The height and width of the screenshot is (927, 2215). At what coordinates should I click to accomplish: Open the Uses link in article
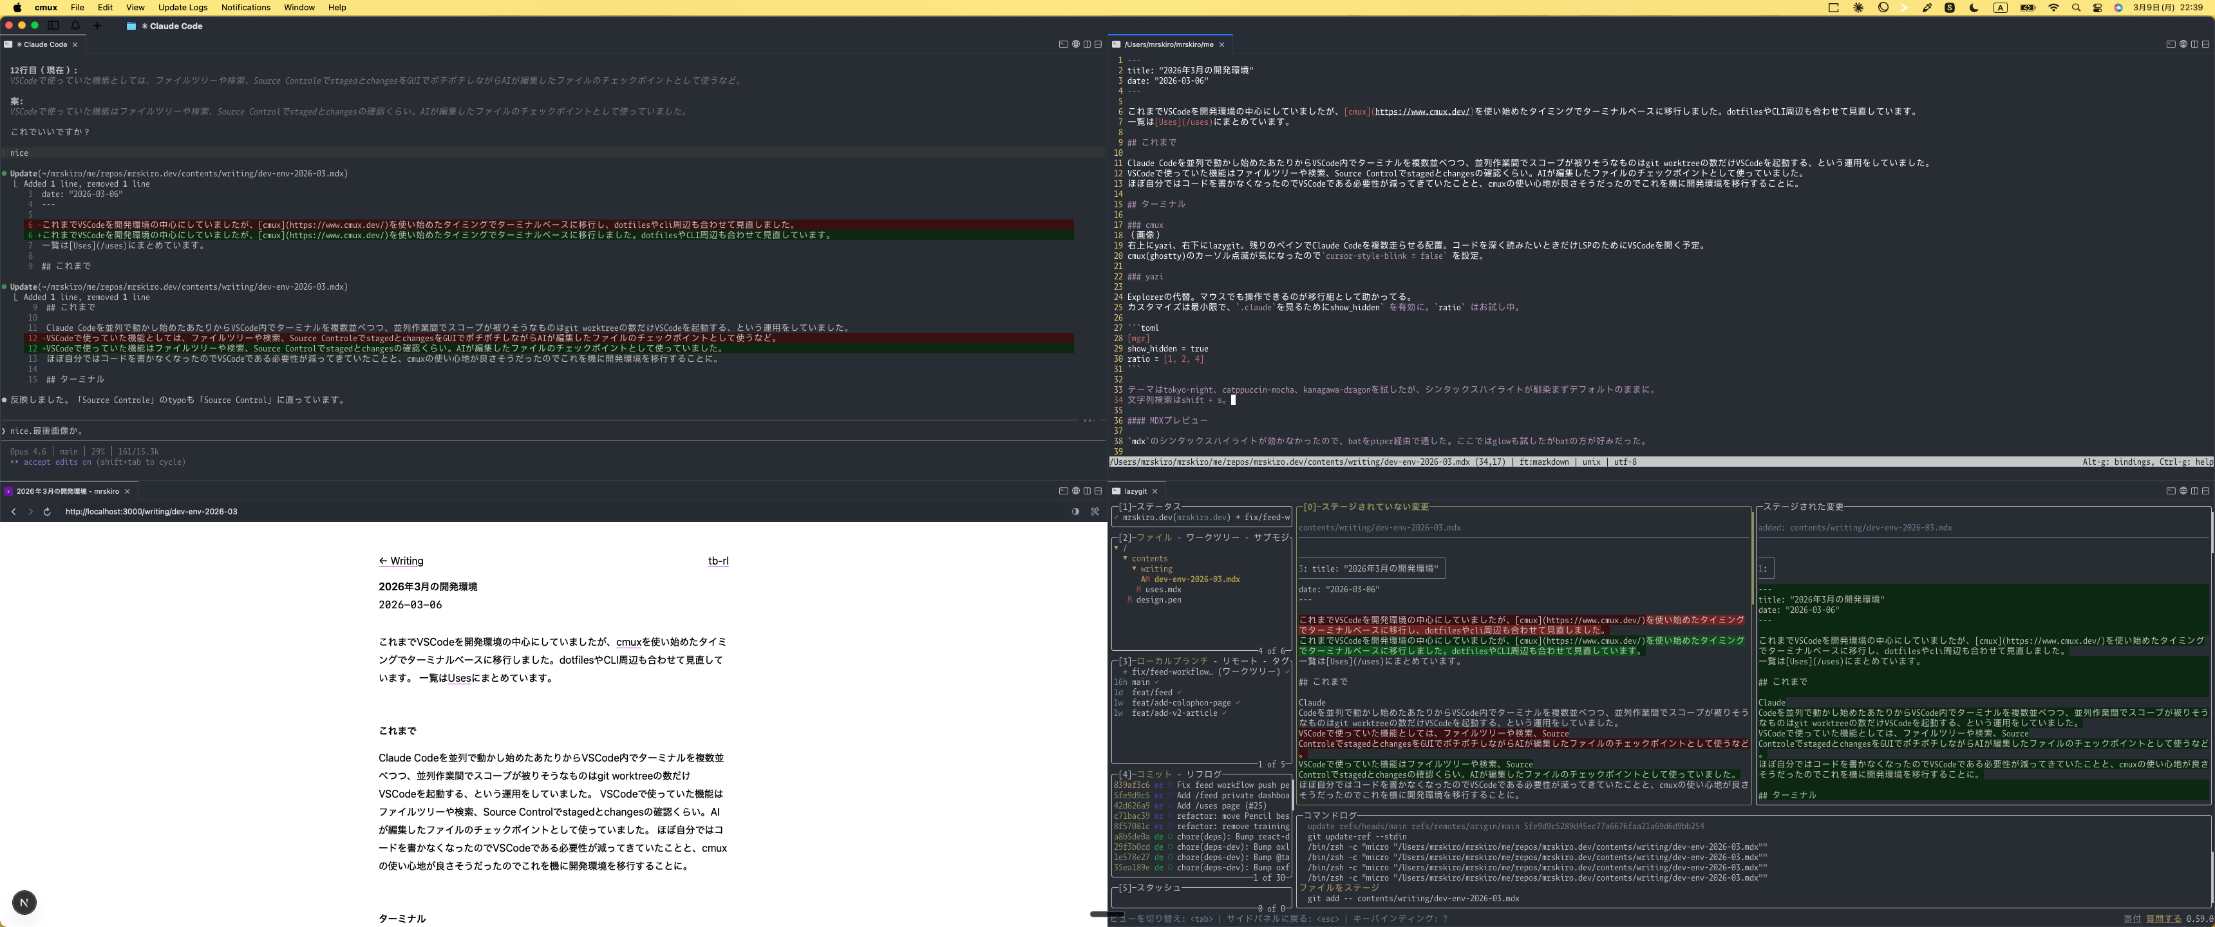[459, 679]
